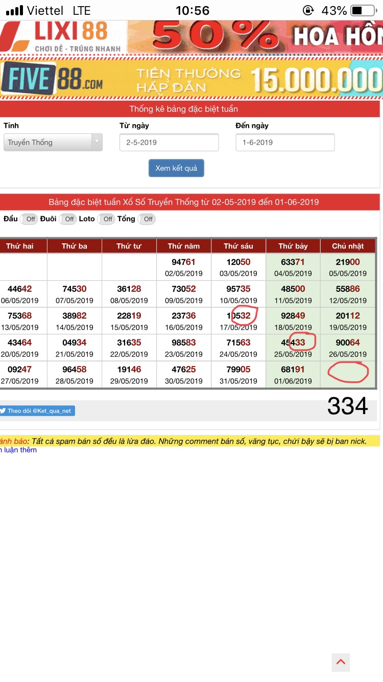Click the Đến ngày date field

285,143
